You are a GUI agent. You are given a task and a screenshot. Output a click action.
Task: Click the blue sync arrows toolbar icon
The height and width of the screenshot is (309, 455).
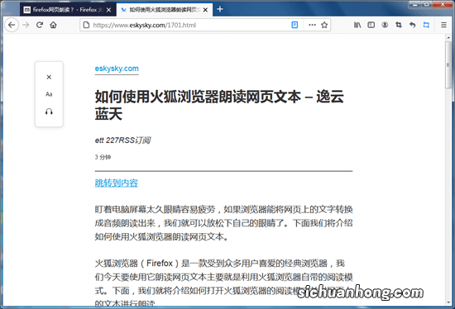(426, 25)
